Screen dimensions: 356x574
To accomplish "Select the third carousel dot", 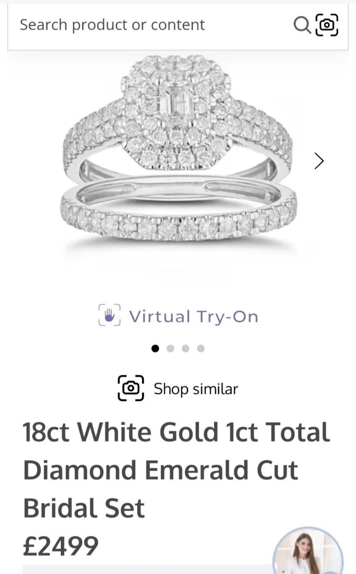I will 186,348.
